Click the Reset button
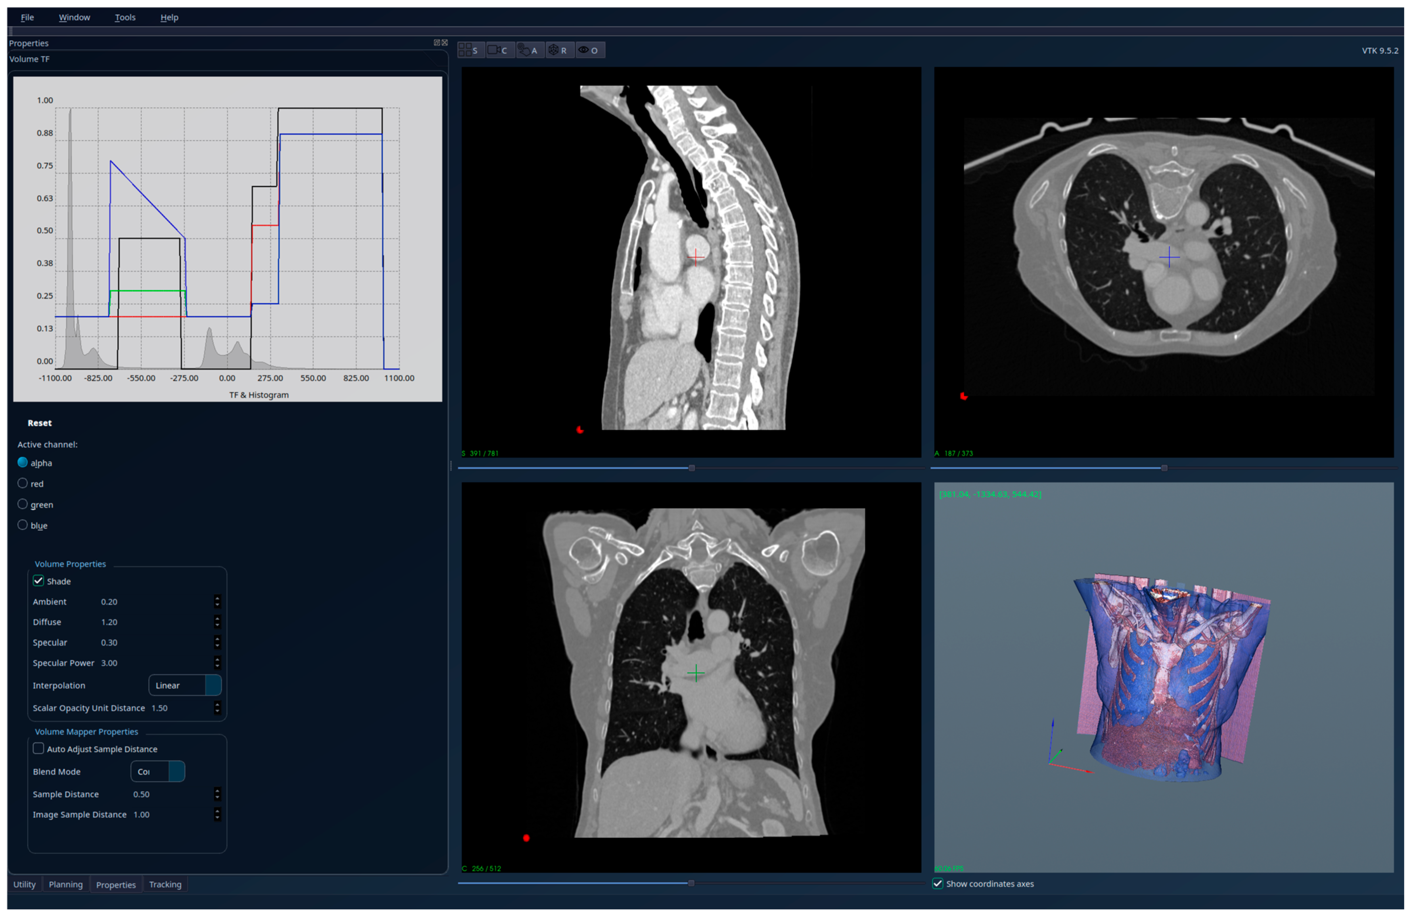This screenshot has height=919, width=1411. [x=39, y=423]
